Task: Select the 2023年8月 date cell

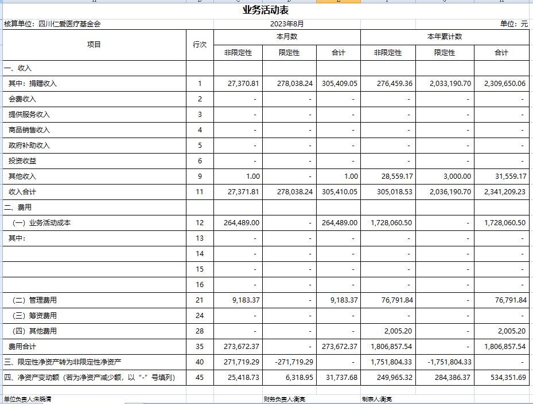Action: coord(287,24)
